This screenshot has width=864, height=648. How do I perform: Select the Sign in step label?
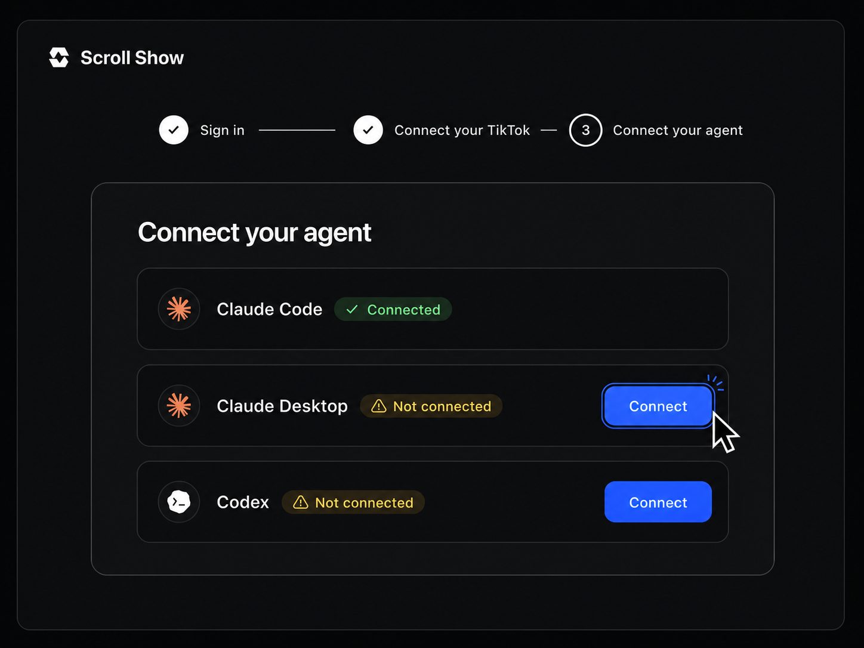(222, 130)
